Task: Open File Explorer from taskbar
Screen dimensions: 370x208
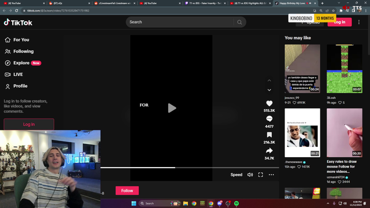Action: click(x=186, y=203)
